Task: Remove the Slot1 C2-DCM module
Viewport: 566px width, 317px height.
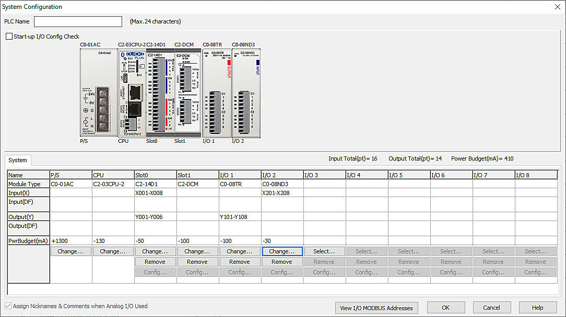Action: pyautogui.click(x=197, y=262)
